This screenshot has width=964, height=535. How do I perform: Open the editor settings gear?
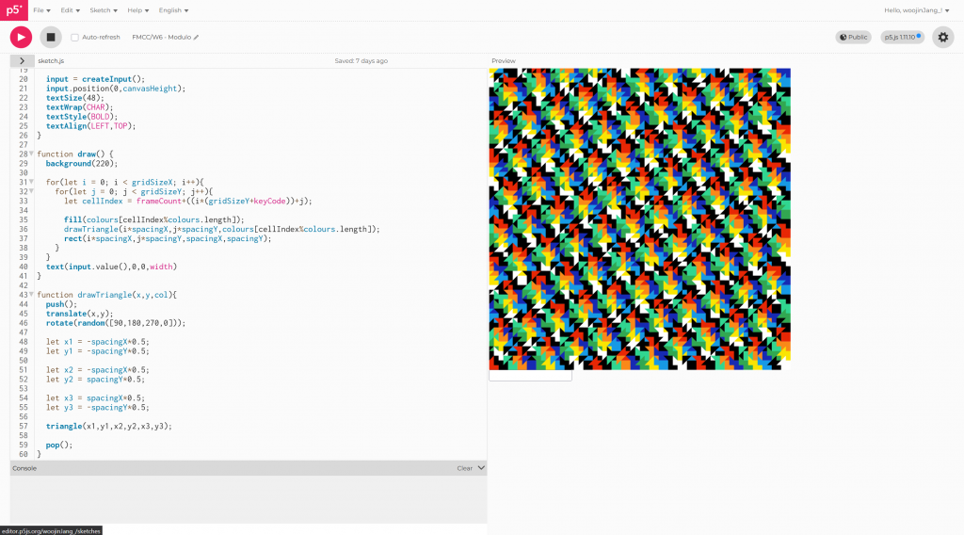[942, 37]
